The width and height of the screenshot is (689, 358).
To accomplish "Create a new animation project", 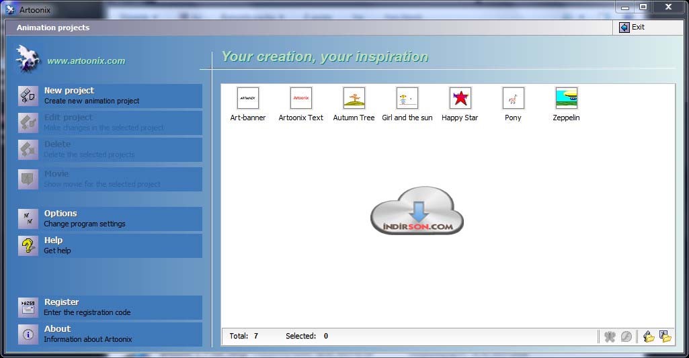I will [110, 96].
